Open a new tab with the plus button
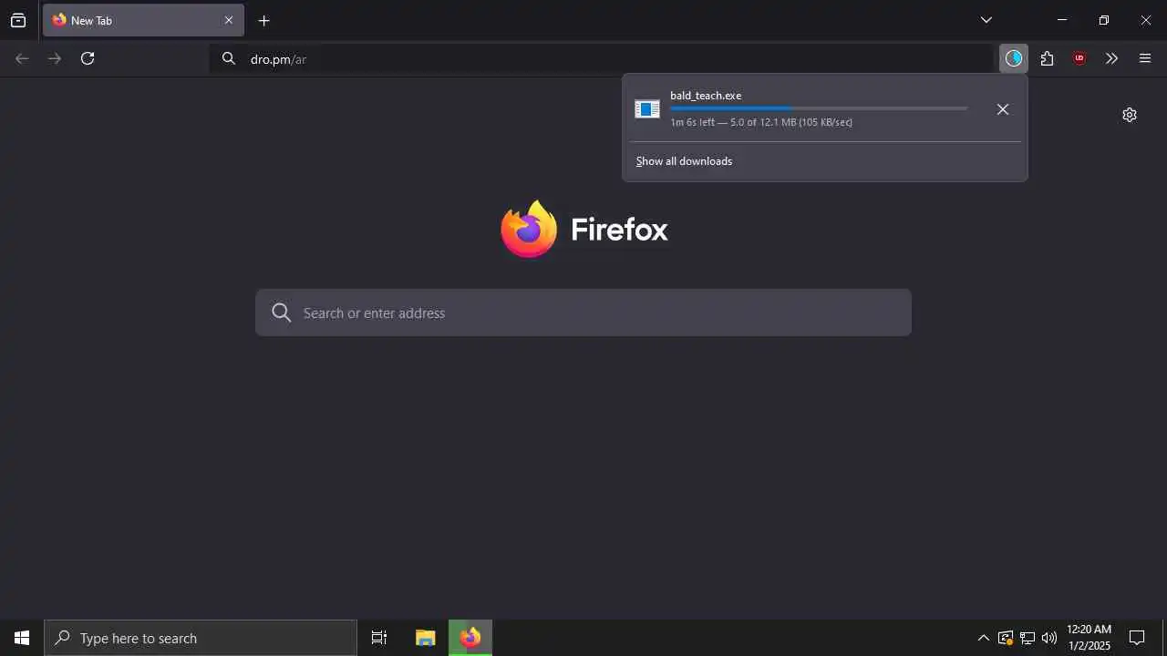The width and height of the screenshot is (1167, 656). coord(264,20)
